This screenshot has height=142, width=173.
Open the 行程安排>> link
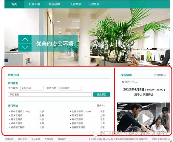pyautogui.click(x=160, y=75)
